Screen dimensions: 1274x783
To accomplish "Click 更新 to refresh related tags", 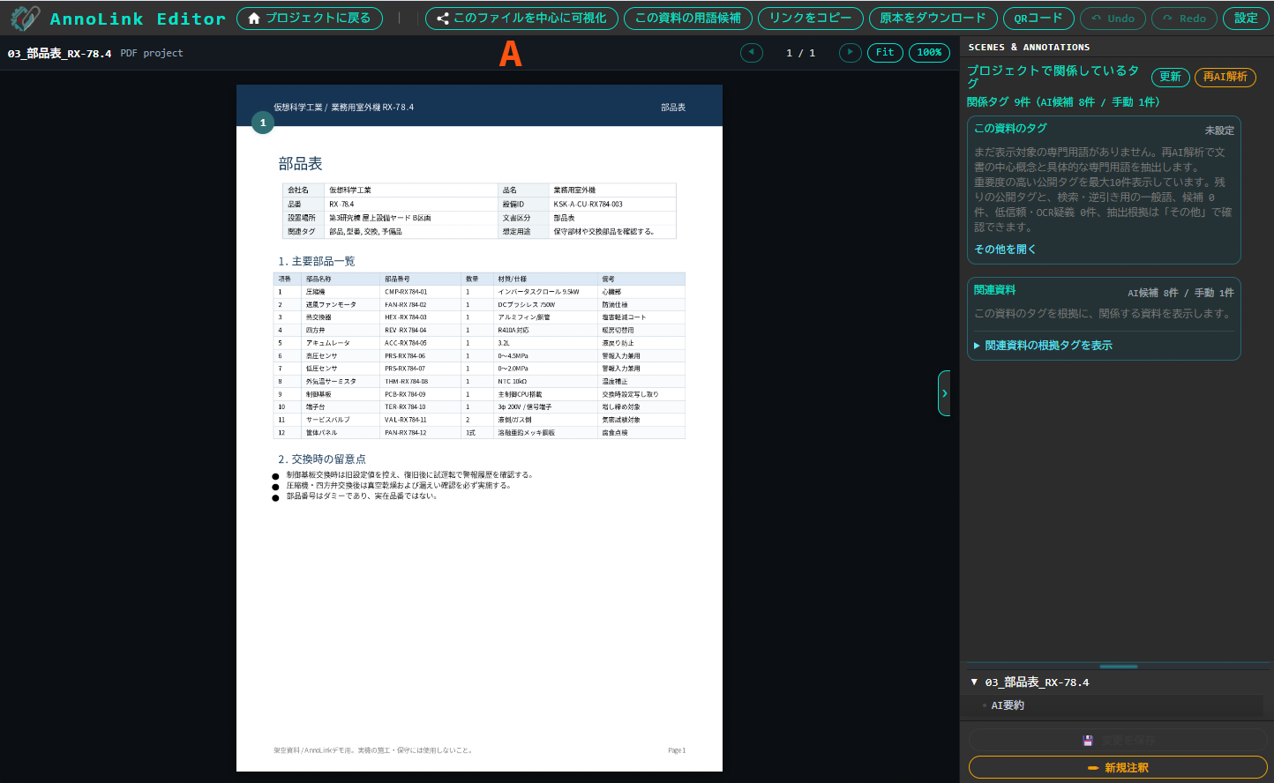I will [x=1171, y=78].
